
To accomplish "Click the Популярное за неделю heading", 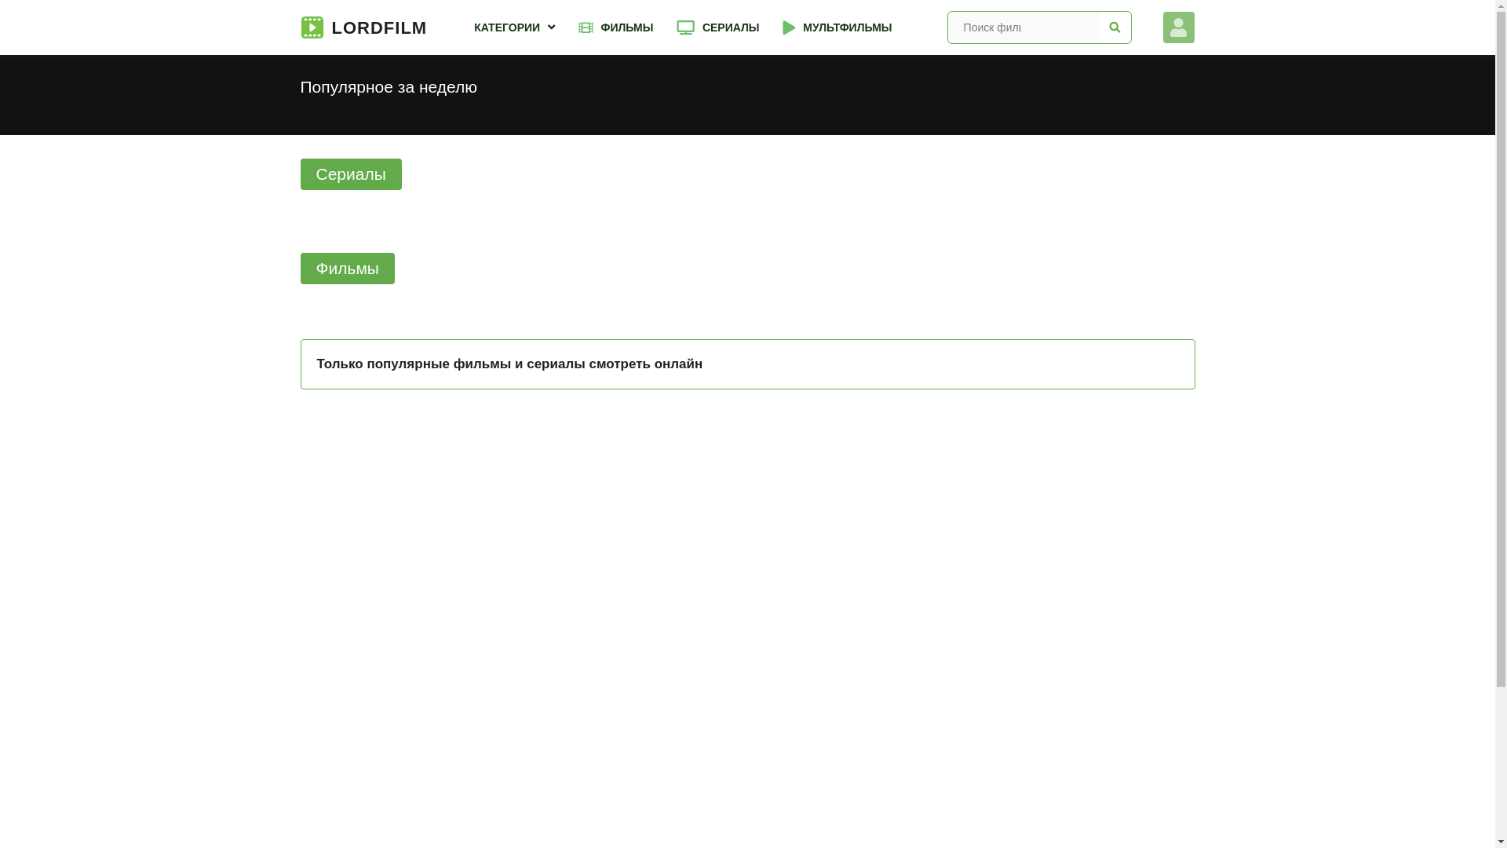I will coord(389,87).
